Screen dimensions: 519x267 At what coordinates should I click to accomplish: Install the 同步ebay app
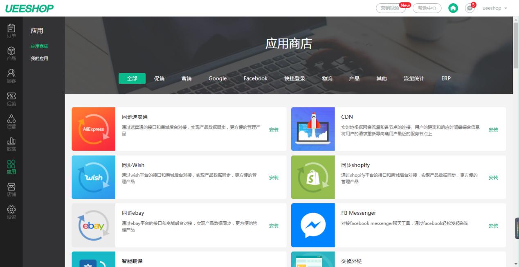pyautogui.click(x=274, y=226)
